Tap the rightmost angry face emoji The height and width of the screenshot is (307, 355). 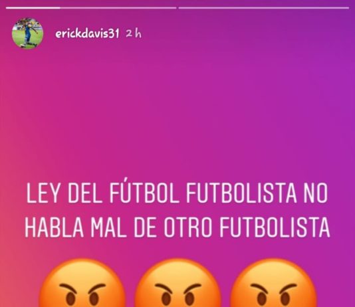point(273,283)
